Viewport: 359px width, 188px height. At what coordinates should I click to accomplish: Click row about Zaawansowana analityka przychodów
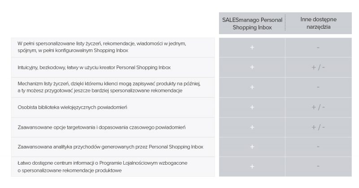tap(113, 147)
